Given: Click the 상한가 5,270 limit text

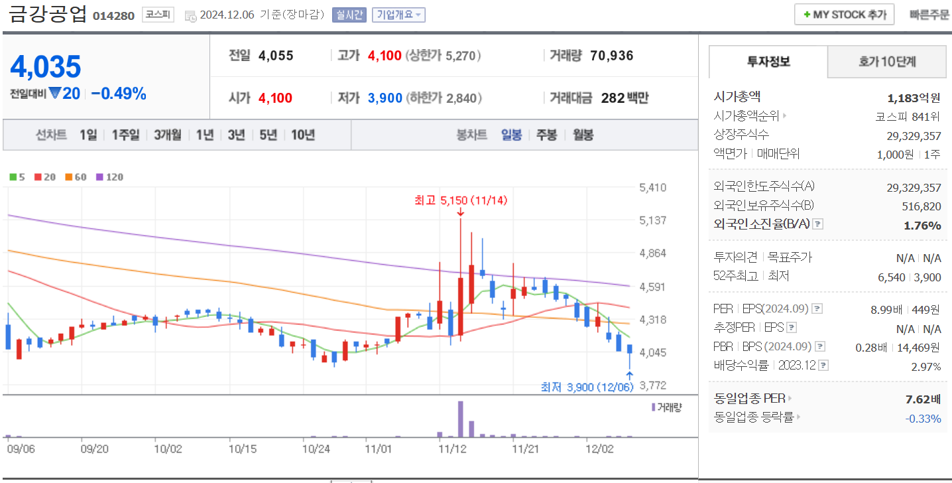Looking at the screenshot, I should (x=443, y=56).
